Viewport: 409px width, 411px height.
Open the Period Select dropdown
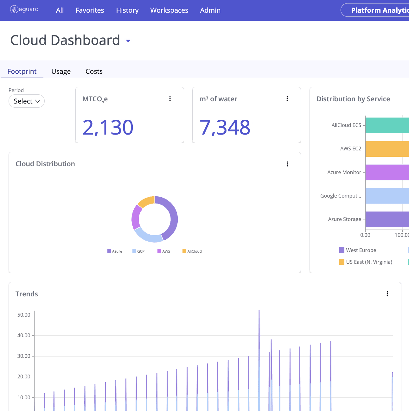click(x=27, y=101)
